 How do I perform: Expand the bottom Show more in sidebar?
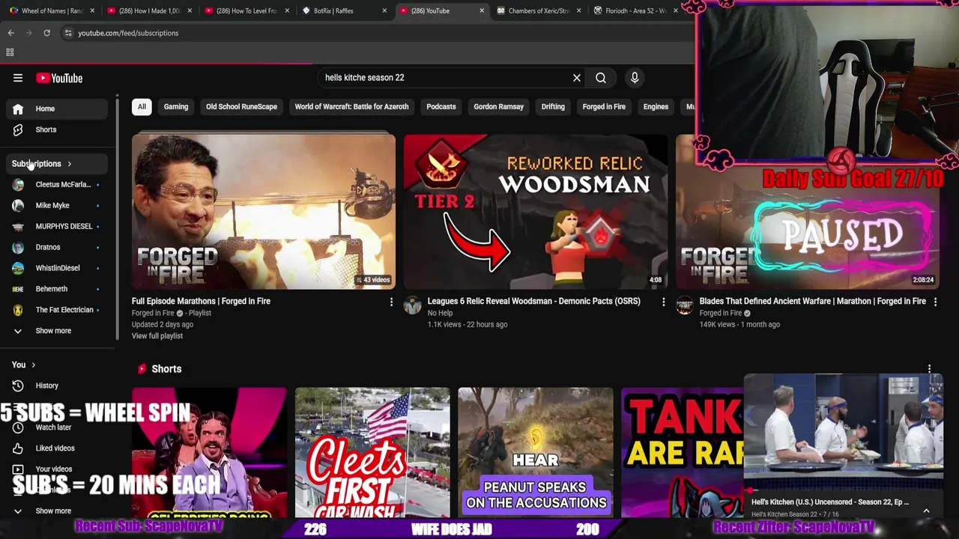pos(57,511)
